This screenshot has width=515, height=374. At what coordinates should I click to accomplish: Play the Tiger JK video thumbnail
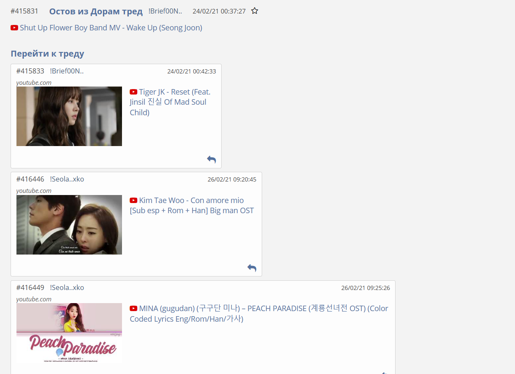tap(69, 117)
